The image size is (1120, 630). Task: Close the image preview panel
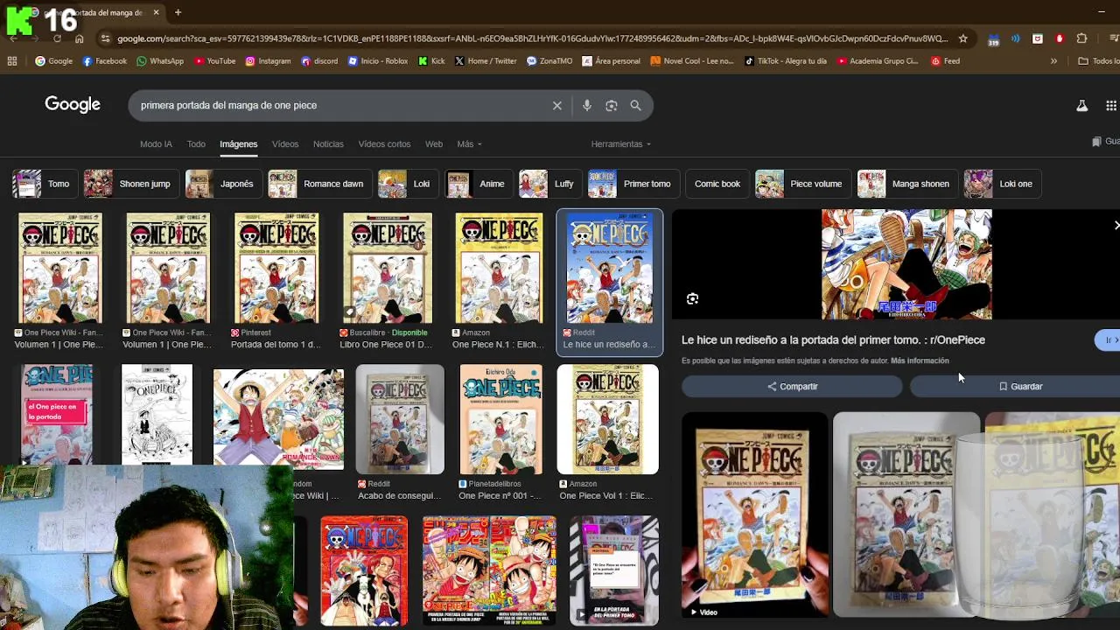(1116, 225)
